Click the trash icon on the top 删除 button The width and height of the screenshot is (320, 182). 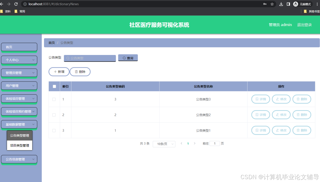point(76,72)
